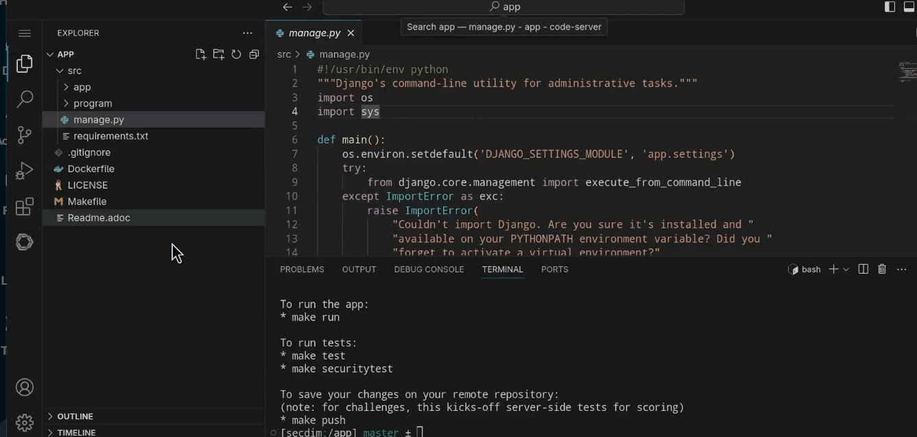Screen dimensions: 917x437
Task: Collapse folders in Explorer with collapse-all icon
Action: tap(254, 54)
